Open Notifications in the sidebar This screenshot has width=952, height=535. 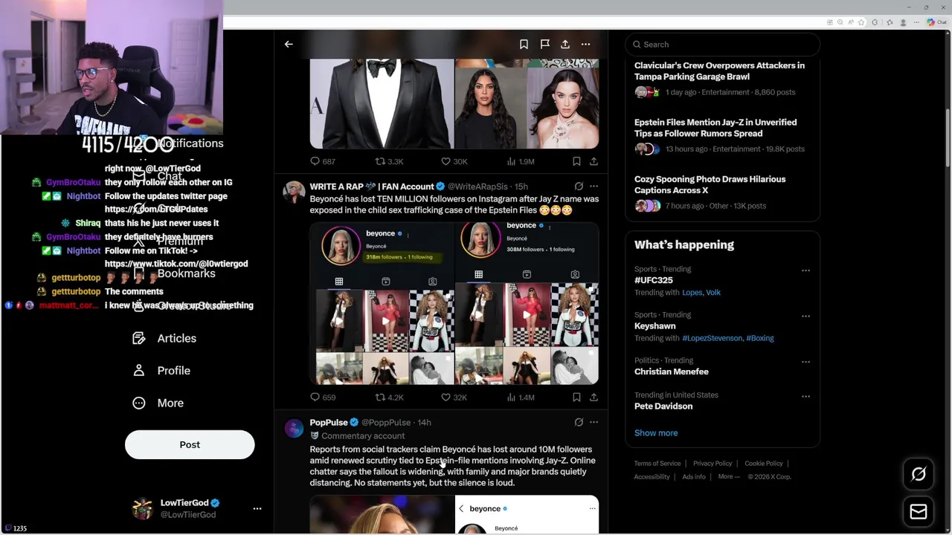[x=178, y=143]
